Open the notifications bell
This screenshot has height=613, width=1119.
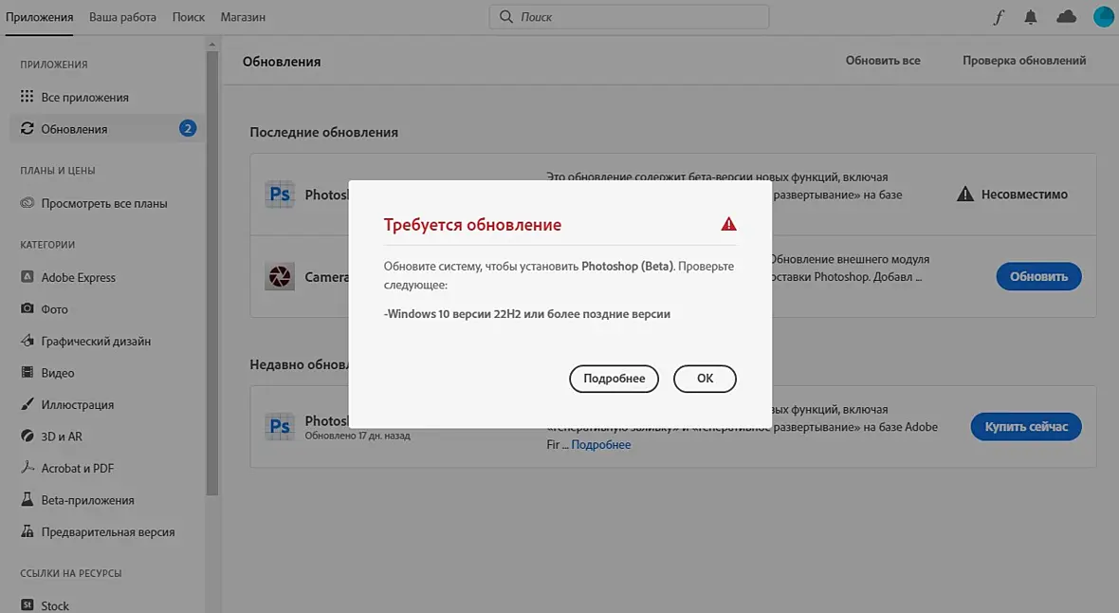(1031, 17)
